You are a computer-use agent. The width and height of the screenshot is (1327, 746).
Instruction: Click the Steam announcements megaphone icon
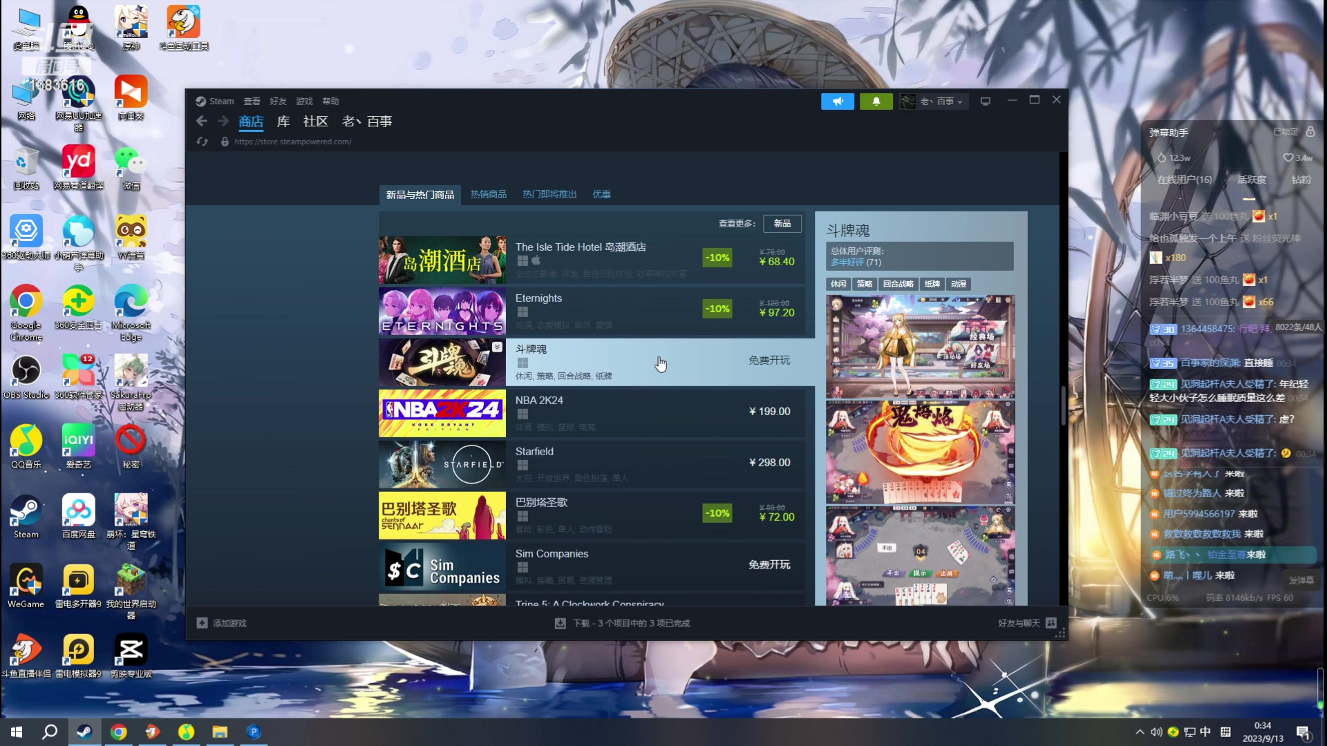(x=838, y=102)
